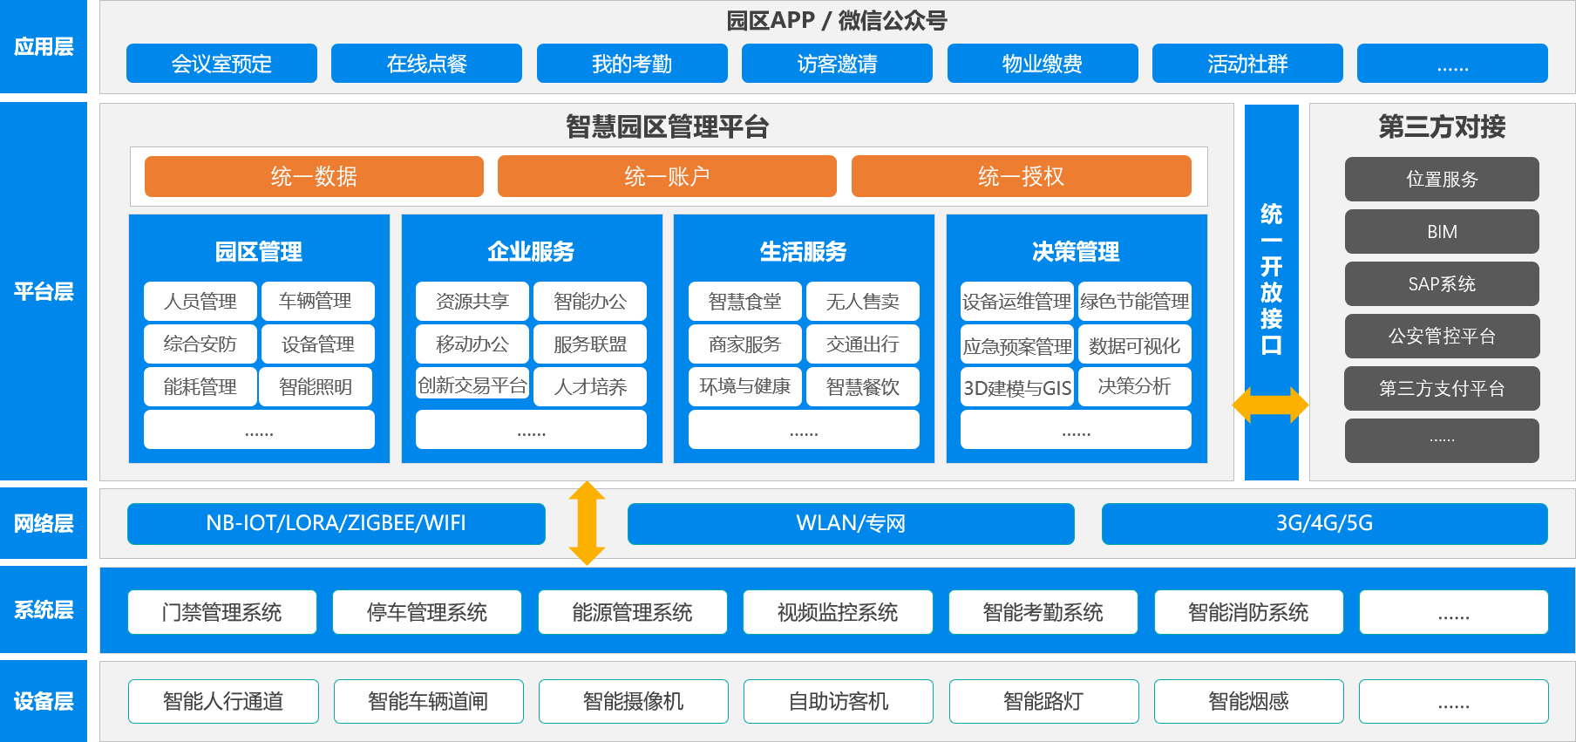1576x742 pixels.
Task: Click 设备运维管理 under 决策管理
Action: (1017, 301)
